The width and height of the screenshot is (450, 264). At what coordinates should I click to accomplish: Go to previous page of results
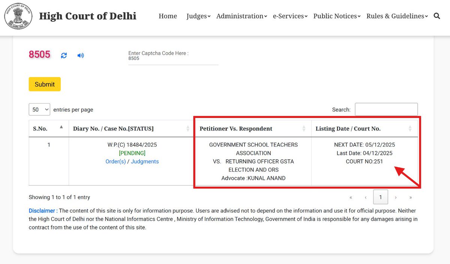point(366,197)
